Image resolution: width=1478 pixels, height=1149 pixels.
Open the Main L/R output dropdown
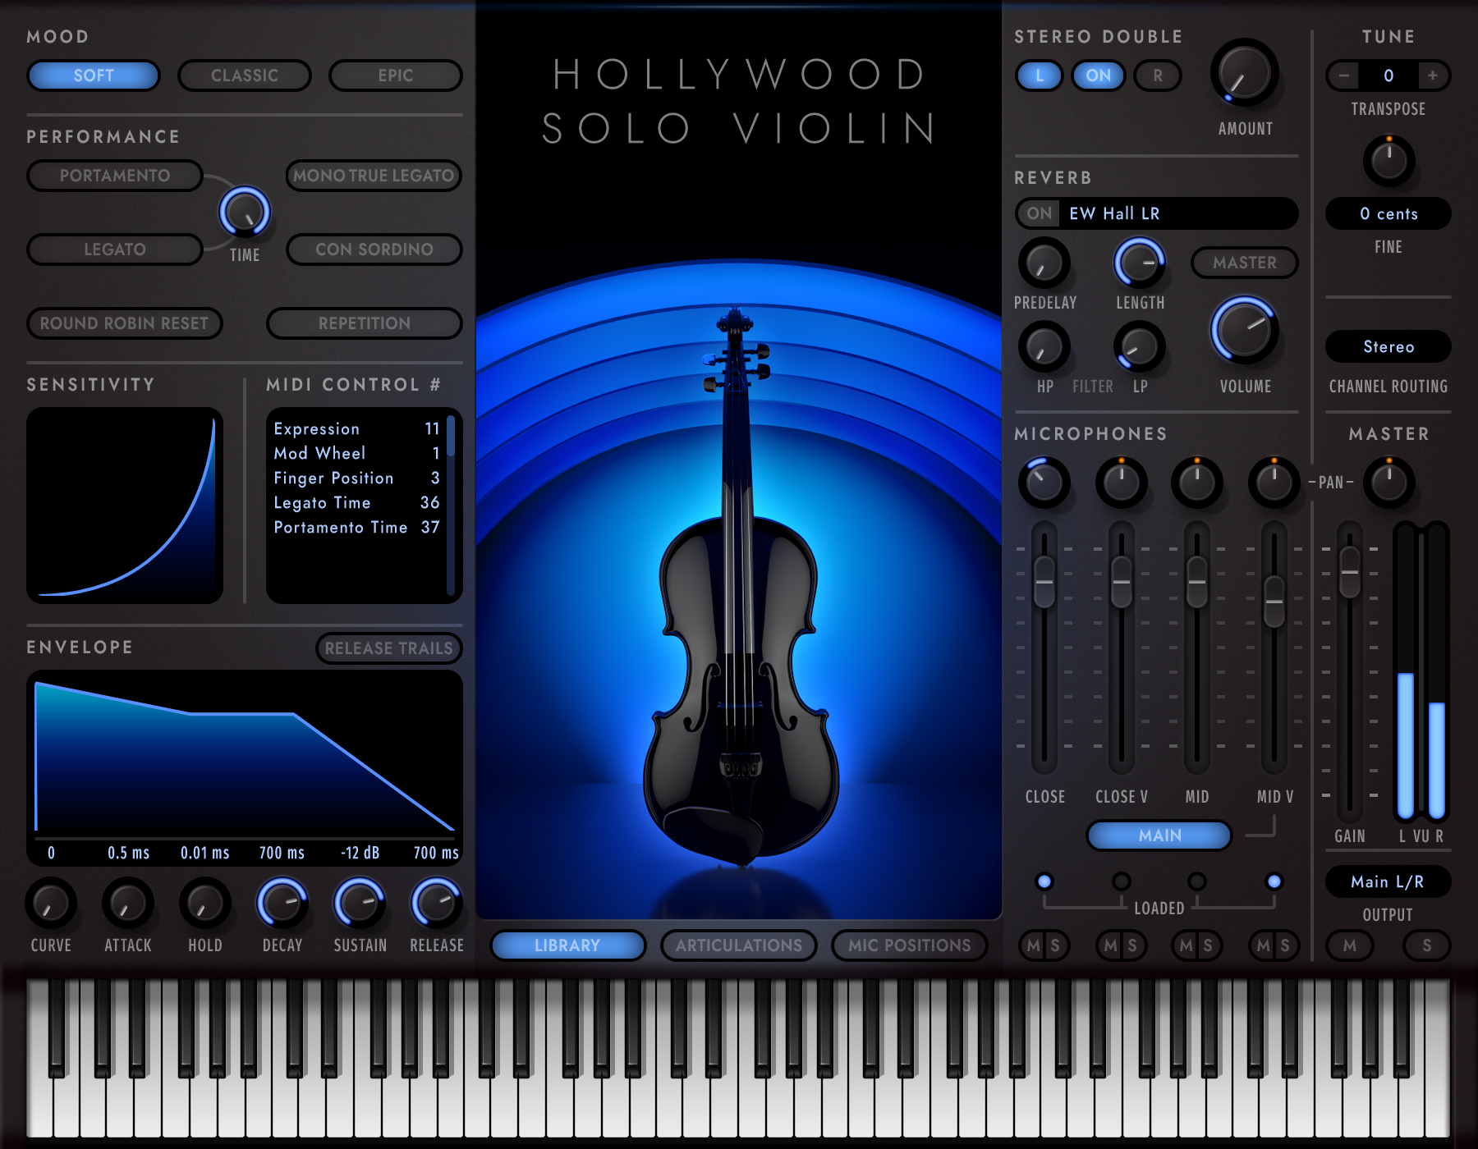click(1388, 881)
